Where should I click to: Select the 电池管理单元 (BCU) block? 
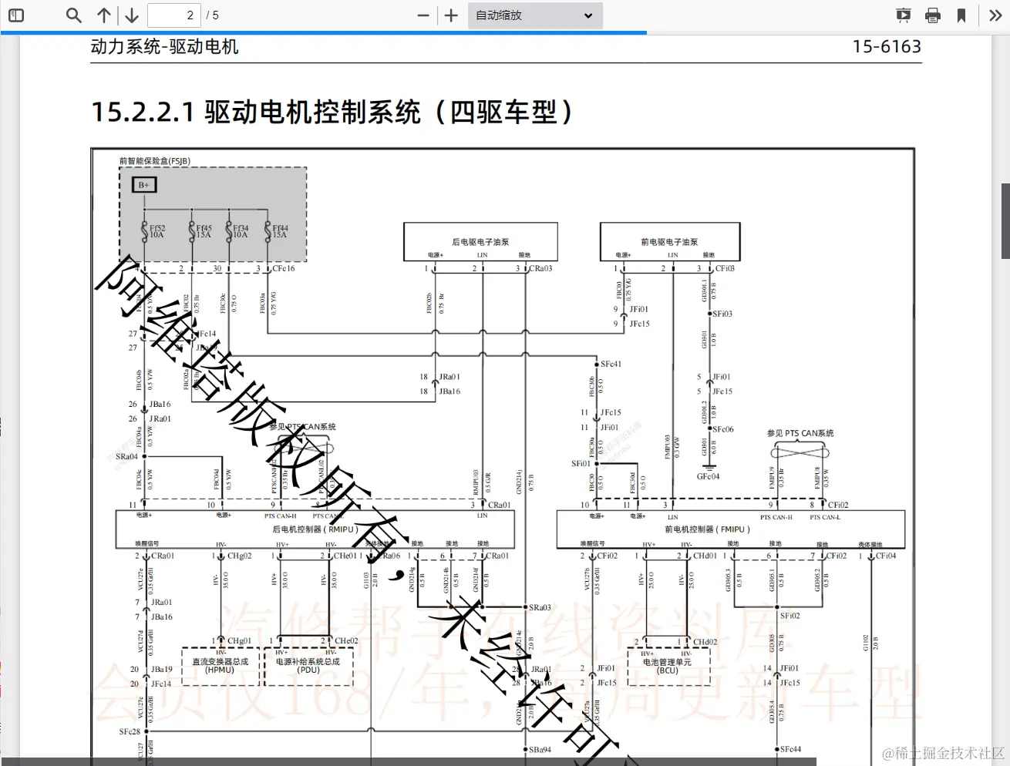pos(668,664)
